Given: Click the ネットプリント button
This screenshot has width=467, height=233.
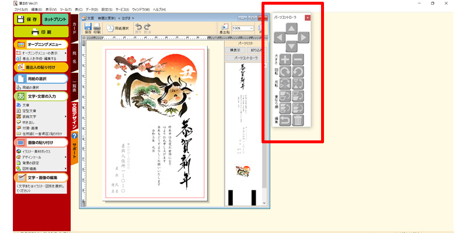Looking at the screenshot, I should tap(55, 19).
